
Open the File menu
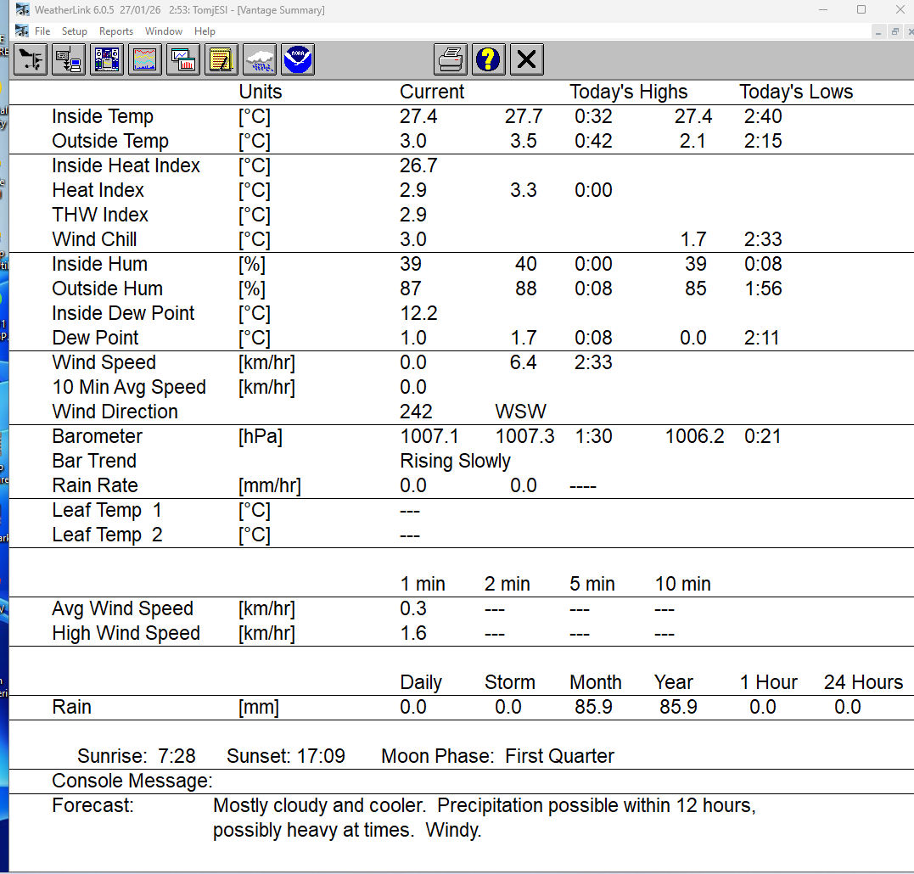click(42, 31)
